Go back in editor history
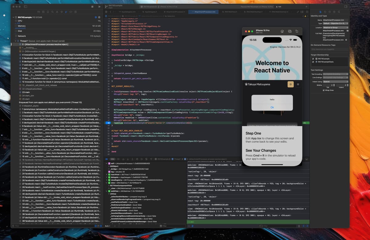The image size is (370, 240). pyautogui.click(x=110, y=12)
